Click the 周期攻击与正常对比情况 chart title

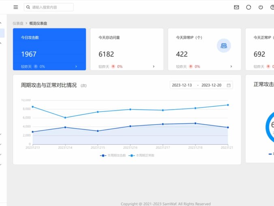point(49,85)
